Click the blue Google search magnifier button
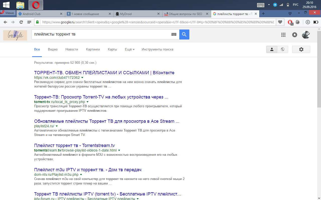This screenshot has width=321, height=200. [x=184, y=34]
